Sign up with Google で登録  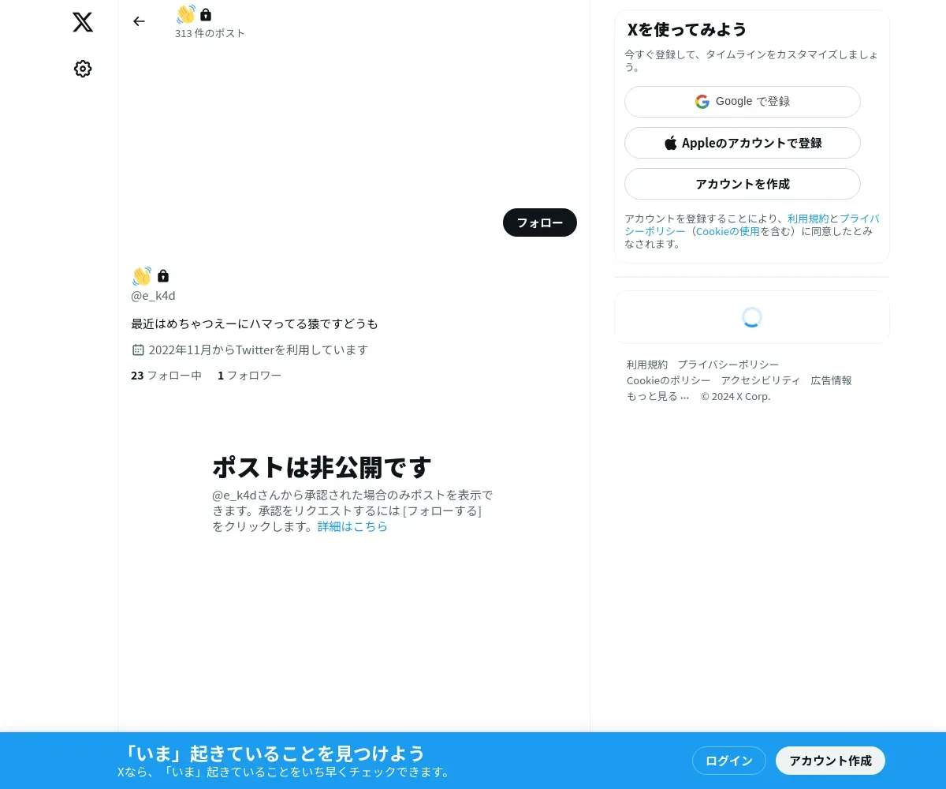pos(743,102)
